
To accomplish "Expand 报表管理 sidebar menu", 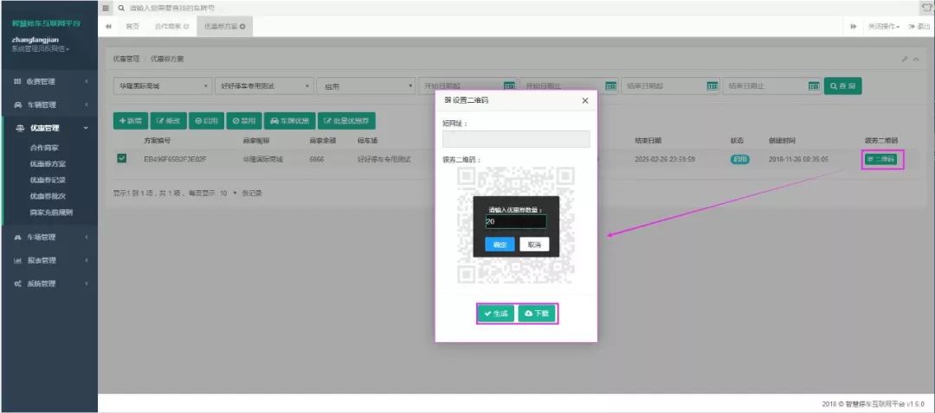I will pos(48,260).
